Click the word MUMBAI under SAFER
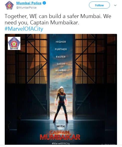Screen dimensions: 122x147 [61, 70]
